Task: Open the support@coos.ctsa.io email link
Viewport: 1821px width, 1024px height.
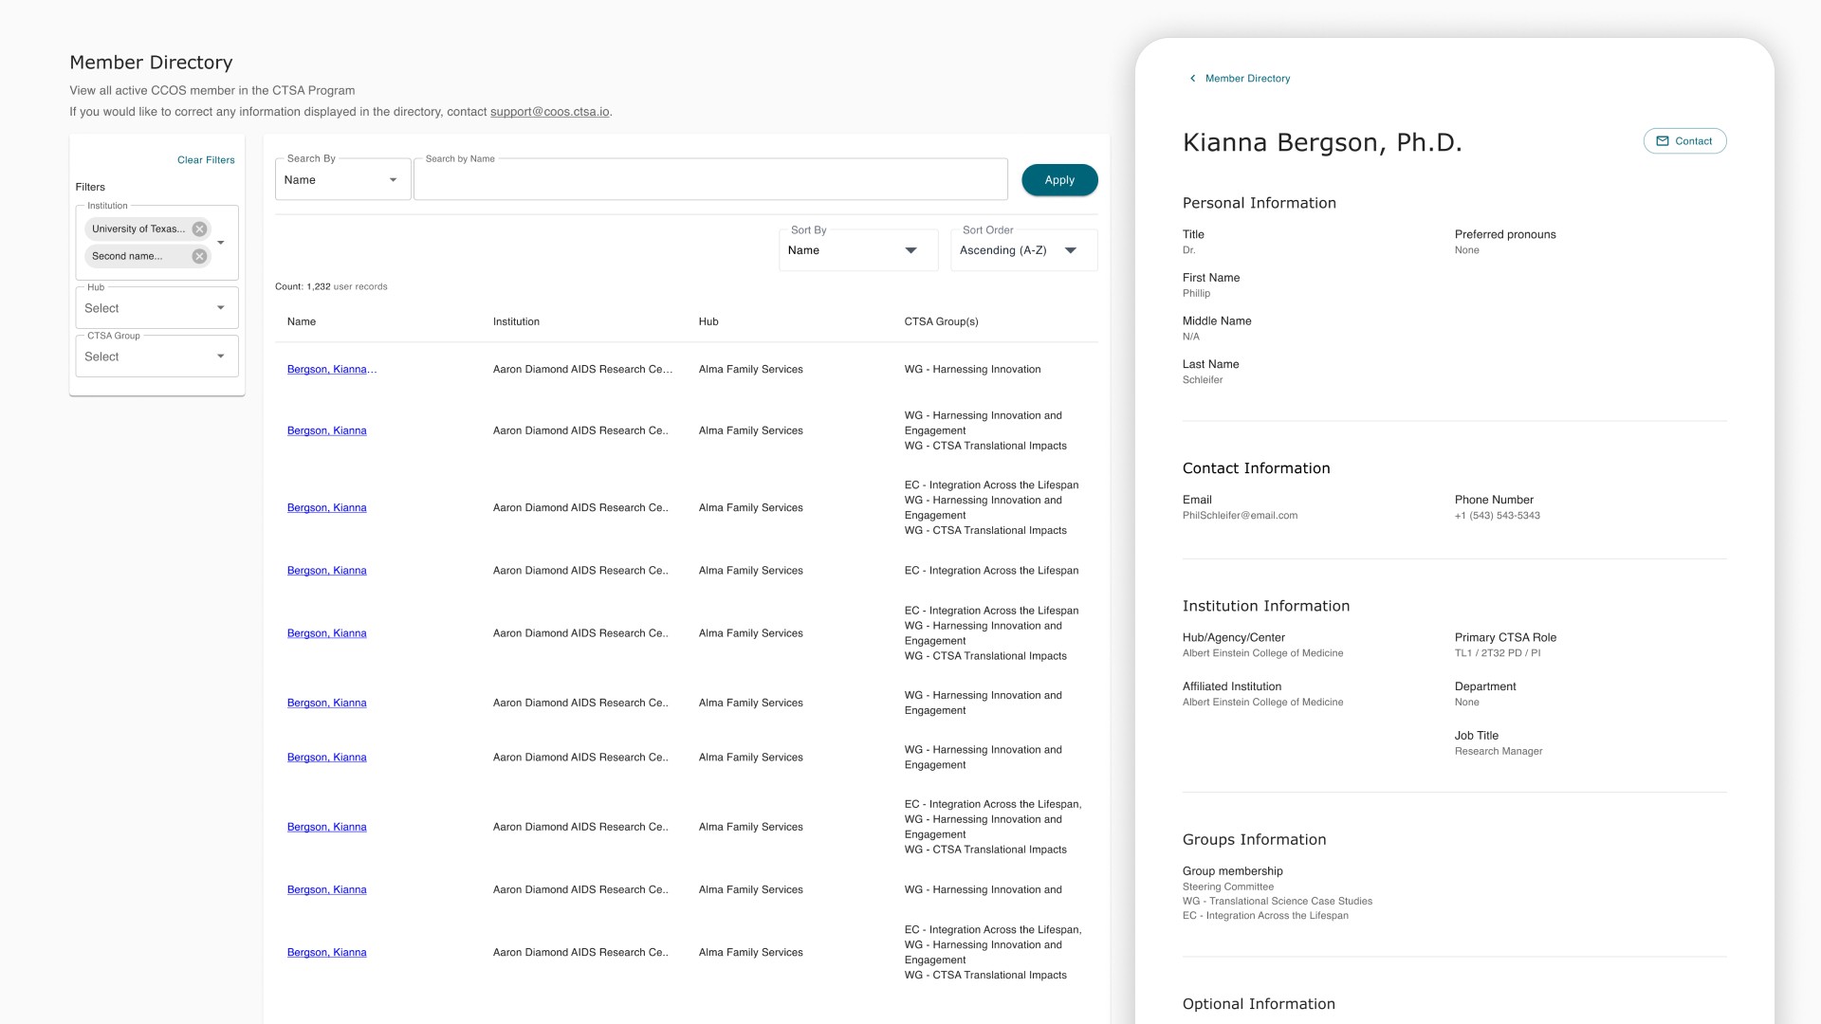Action: [549, 112]
